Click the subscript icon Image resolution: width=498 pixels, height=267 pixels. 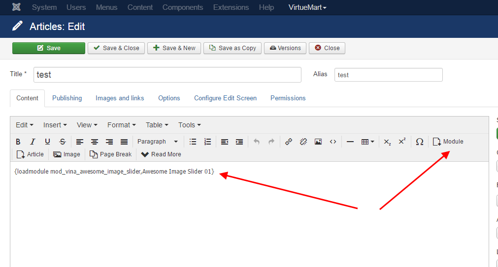pyautogui.click(x=387, y=142)
